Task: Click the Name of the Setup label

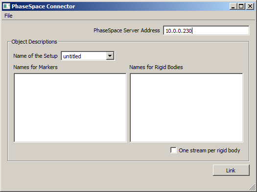Action: tap(35, 56)
